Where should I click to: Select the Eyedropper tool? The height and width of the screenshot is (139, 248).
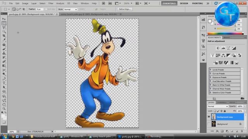coord(4,40)
